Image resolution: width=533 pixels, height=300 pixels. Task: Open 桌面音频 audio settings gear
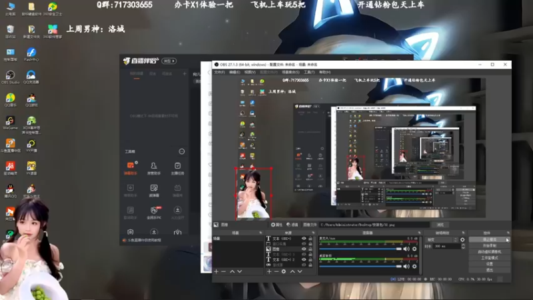(x=414, y=266)
